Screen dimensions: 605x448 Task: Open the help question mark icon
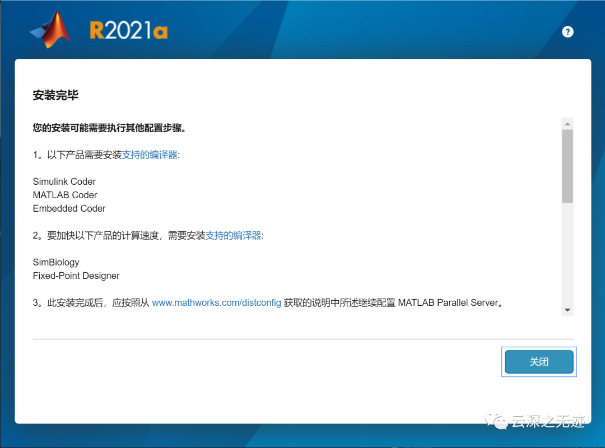coord(567,32)
